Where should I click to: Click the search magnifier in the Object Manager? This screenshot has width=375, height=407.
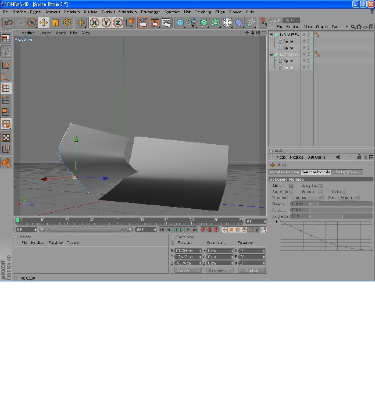[353, 27]
